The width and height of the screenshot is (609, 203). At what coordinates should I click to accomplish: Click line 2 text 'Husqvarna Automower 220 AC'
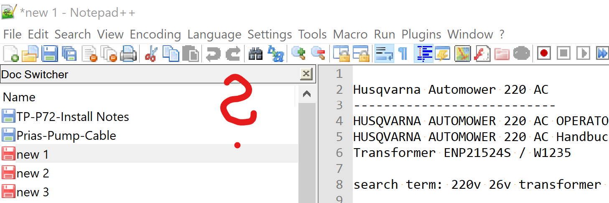451,90
